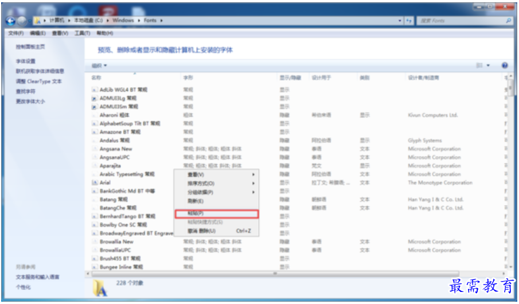Open the 控制面板主页 link
Screen dimensions: 519x304
[30, 46]
